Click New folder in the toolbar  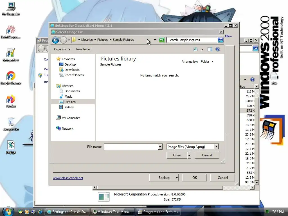tap(84, 49)
